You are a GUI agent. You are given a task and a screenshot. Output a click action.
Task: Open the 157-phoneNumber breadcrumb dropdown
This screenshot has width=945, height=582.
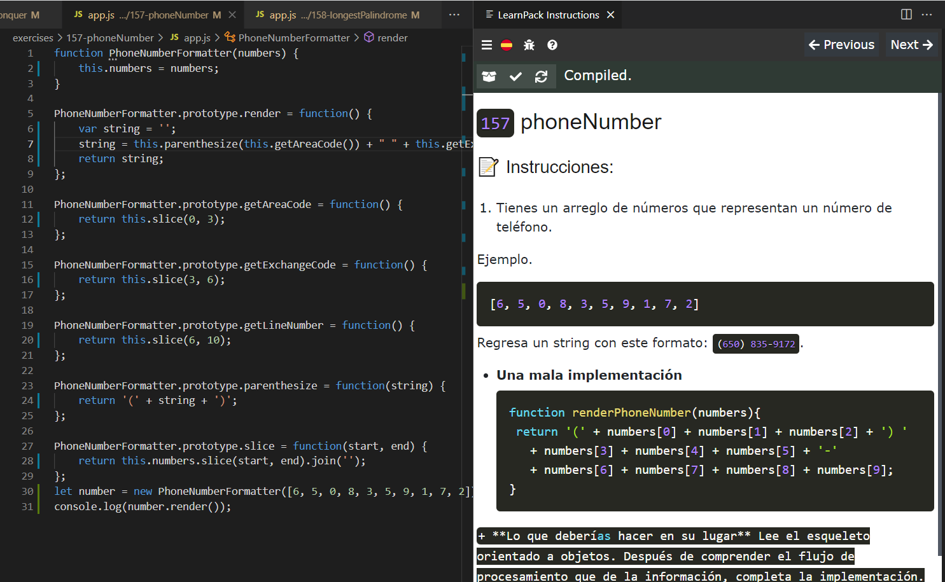110,38
